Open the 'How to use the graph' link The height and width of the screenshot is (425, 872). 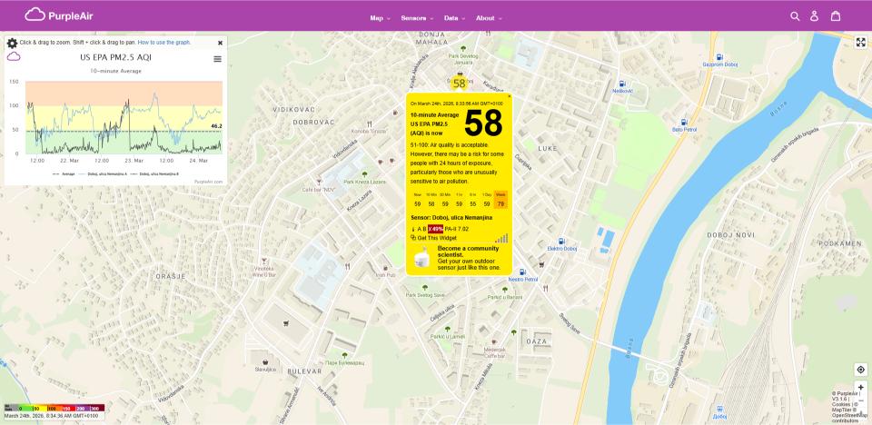pos(164,43)
